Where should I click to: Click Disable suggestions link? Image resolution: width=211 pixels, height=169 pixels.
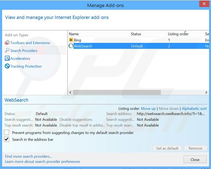(76, 119)
